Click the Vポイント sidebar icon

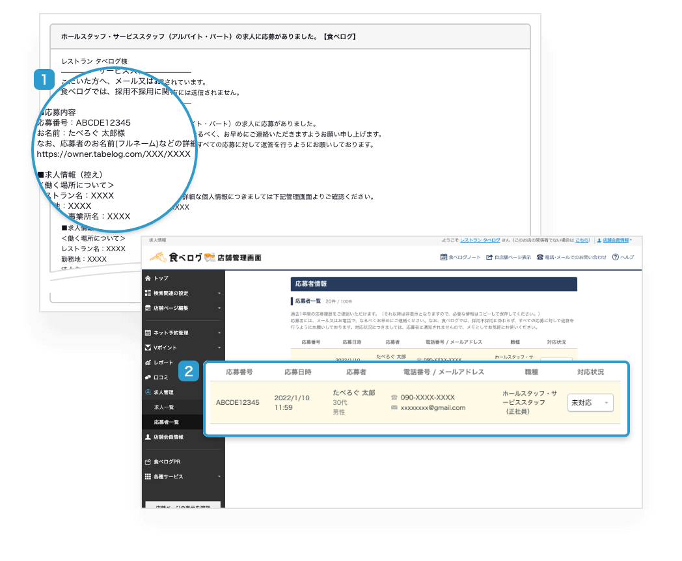click(148, 348)
